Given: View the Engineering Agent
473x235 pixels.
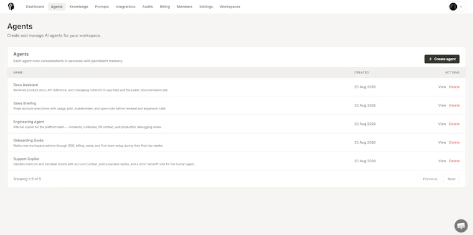Looking at the screenshot, I should [442, 124].
